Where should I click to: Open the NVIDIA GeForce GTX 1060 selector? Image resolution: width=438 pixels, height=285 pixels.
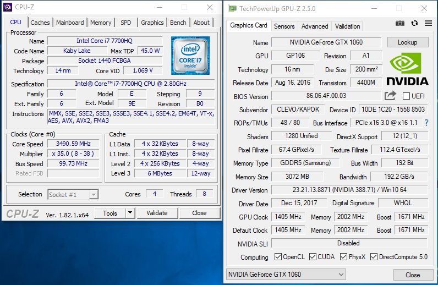[x=286, y=275]
